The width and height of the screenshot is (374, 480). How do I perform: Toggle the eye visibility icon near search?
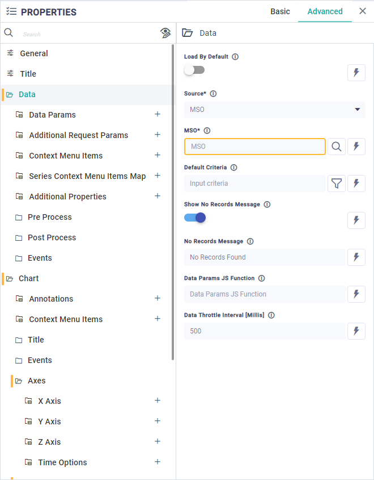pyautogui.click(x=165, y=33)
